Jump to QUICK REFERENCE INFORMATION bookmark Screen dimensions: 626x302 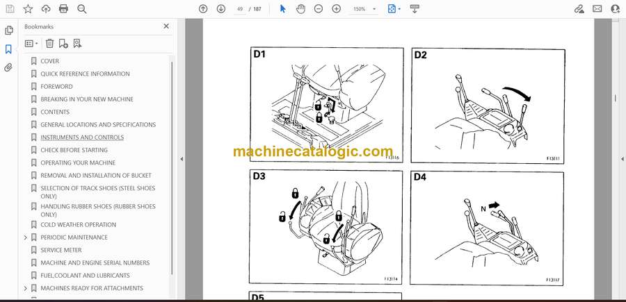pyautogui.click(x=85, y=74)
